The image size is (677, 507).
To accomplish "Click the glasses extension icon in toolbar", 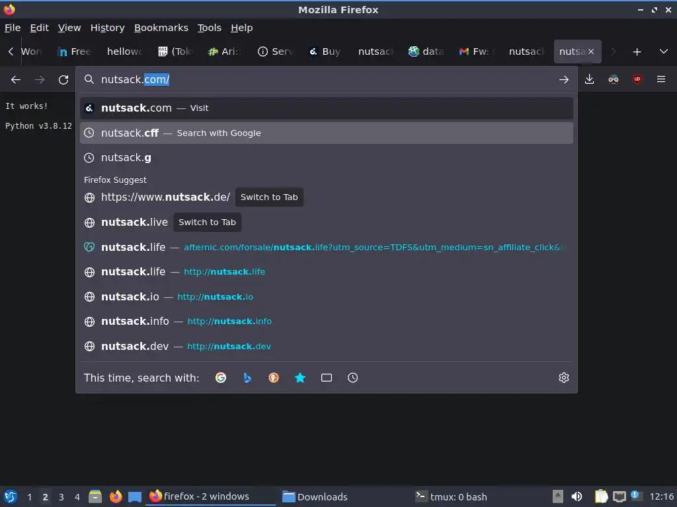I will [x=613, y=79].
